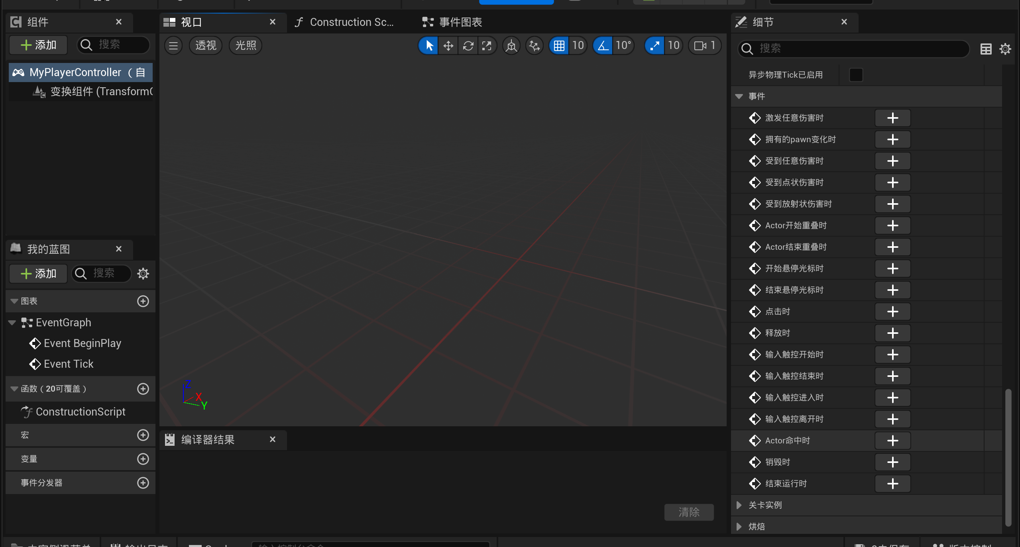The image size is (1020, 547).
Task: Switch to the 事件图表 tab
Action: click(x=452, y=22)
